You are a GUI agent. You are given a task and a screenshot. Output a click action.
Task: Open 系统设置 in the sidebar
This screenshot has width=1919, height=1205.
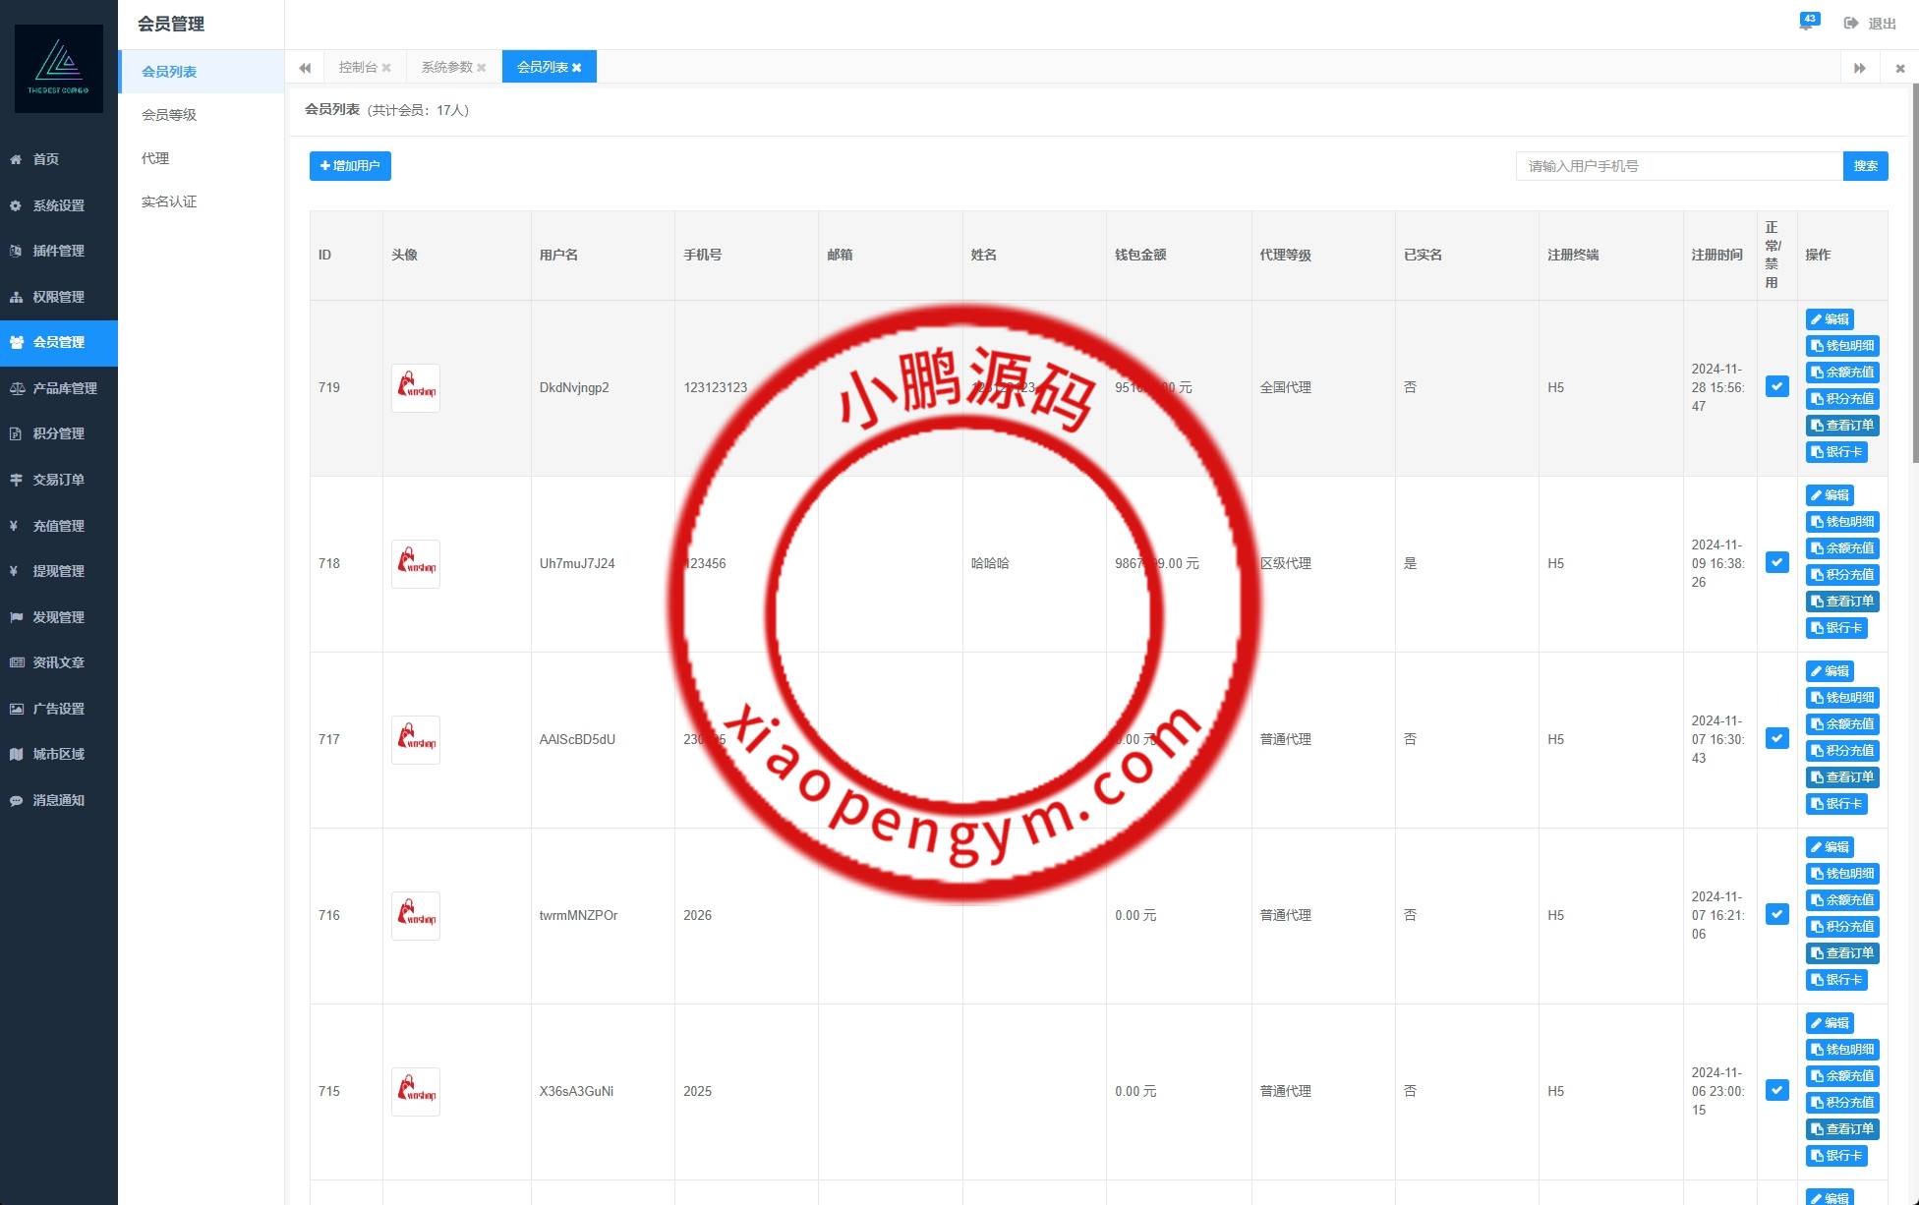pos(59,205)
